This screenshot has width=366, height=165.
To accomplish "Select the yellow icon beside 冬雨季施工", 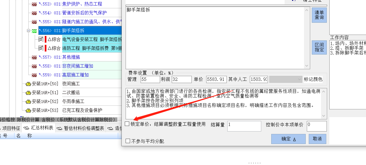I will point(28,101).
